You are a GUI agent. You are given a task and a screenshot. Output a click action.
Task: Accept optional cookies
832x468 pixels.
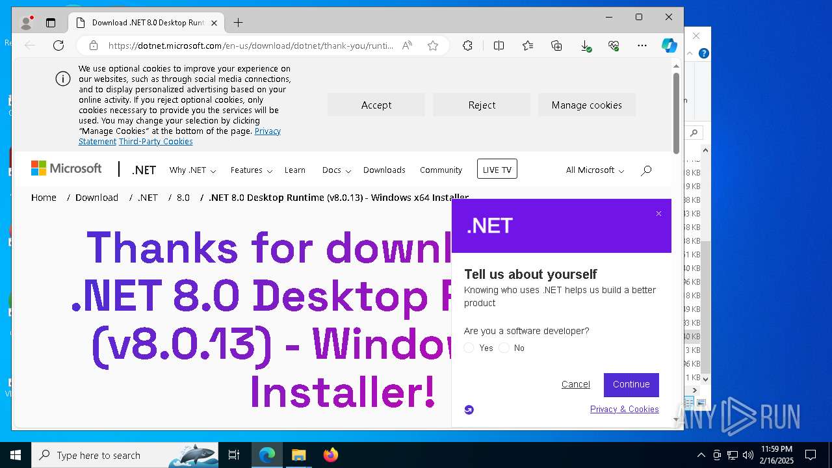(x=376, y=105)
